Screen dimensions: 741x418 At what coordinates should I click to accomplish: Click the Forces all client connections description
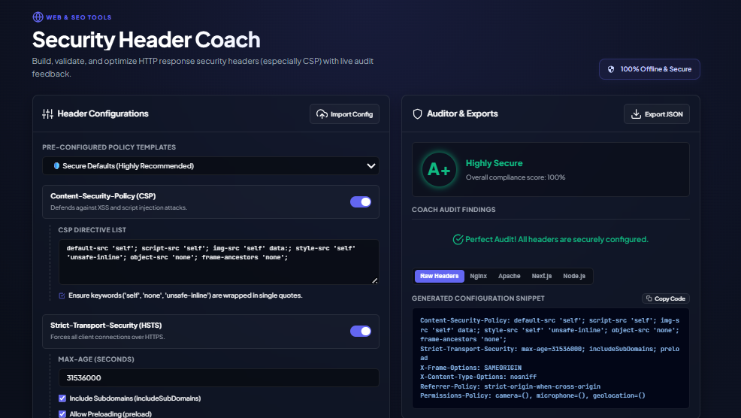coord(107,337)
